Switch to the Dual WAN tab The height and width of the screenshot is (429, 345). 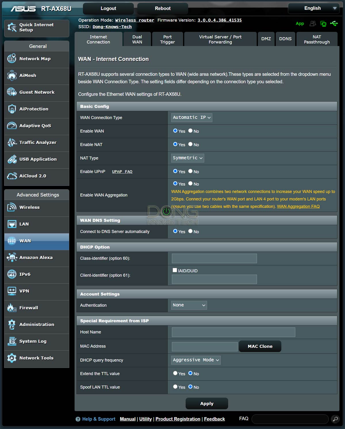coord(137,39)
